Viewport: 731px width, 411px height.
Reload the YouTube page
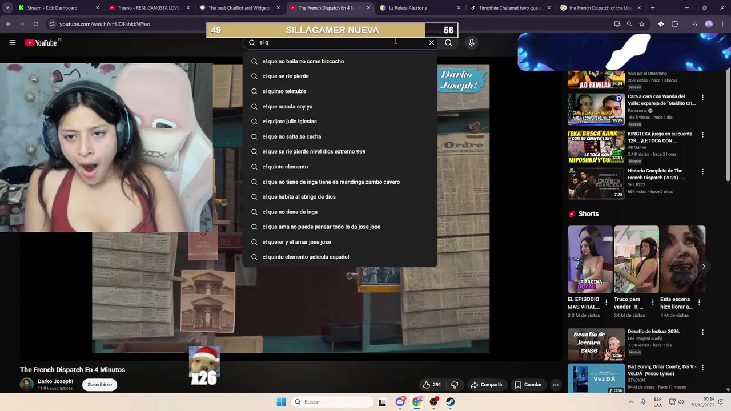(35, 24)
